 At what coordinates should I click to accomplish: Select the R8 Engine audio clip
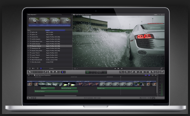pos(48,88)
